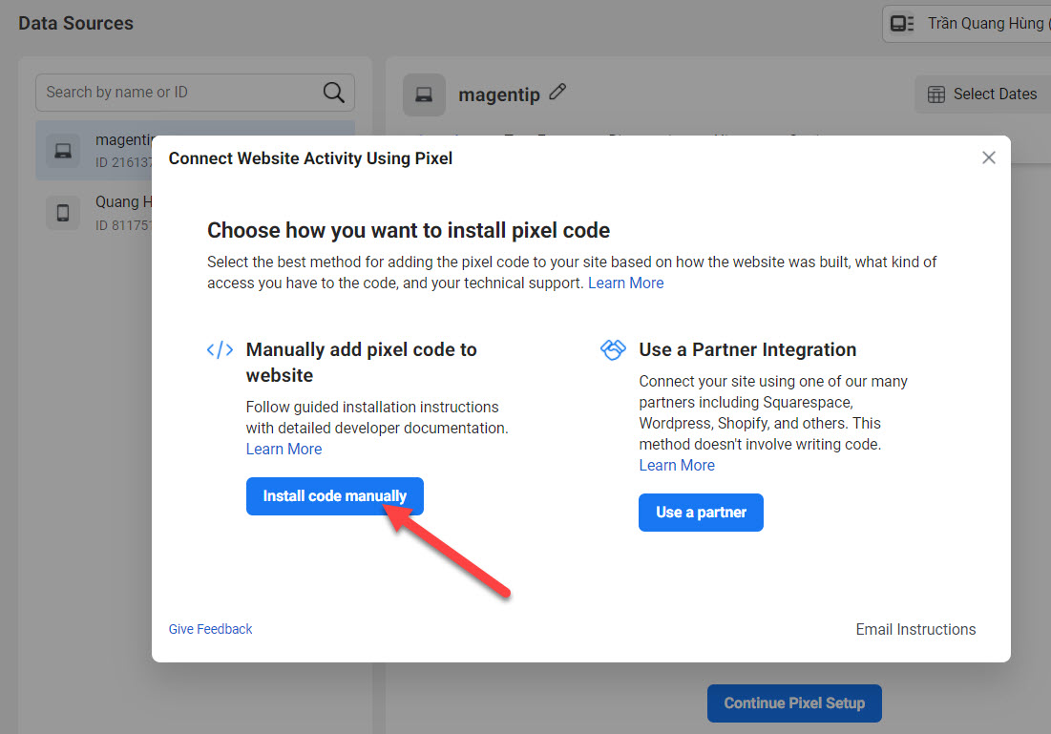Screen dimensions: 1051x734
Task: Dismiss the Connect Website Activity dialog
Action: click(x=988, y=157)
